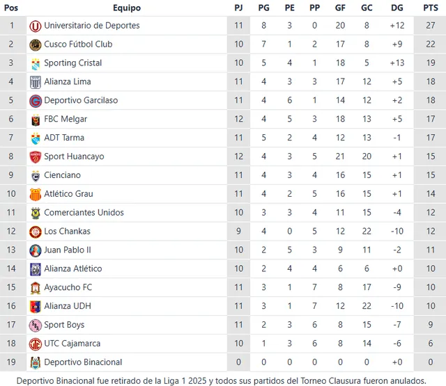446x386 pixels.
Task: Click the Cusco Fútbol Club crest icon
Action: 36,45
